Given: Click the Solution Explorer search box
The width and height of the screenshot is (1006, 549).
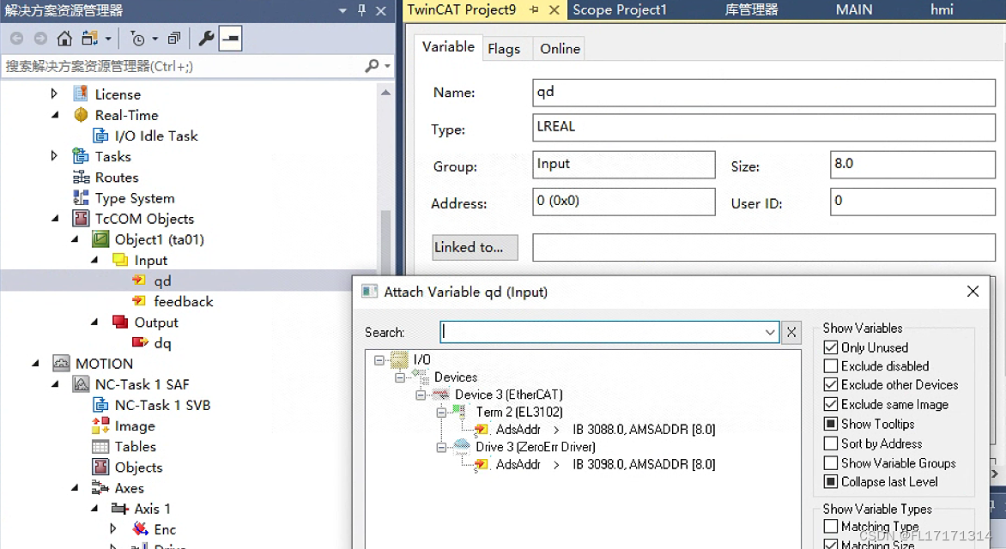Looking at the screenshot, I should click(183, 66).
